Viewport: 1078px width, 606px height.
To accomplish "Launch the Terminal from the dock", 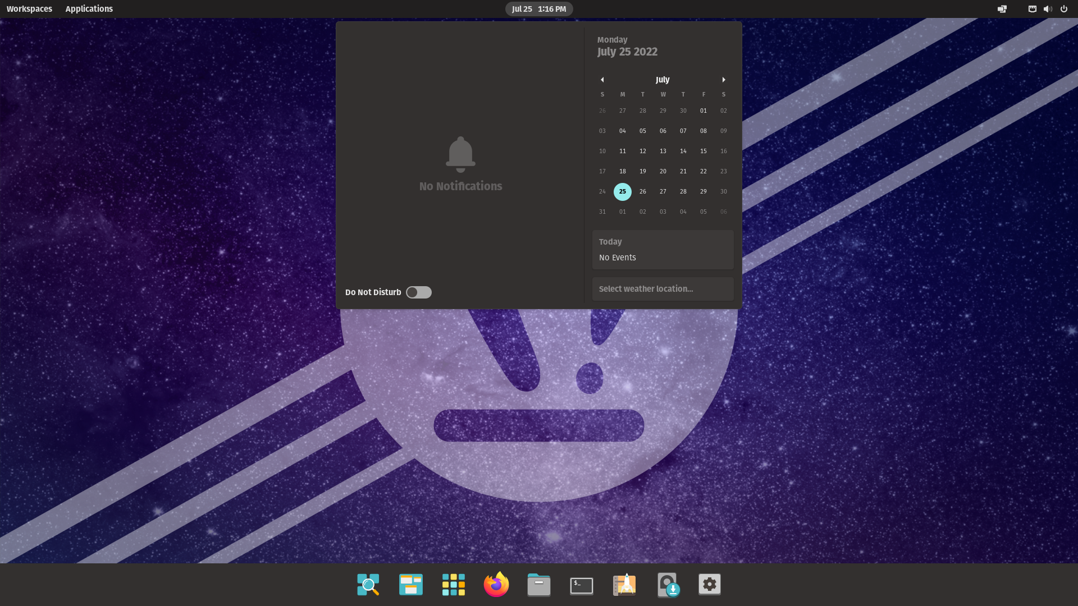I will (x=582, y=585).
